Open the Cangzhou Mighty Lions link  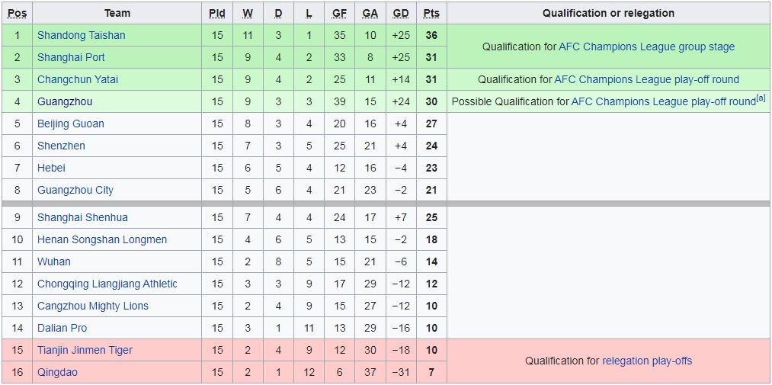pos(93,306)
